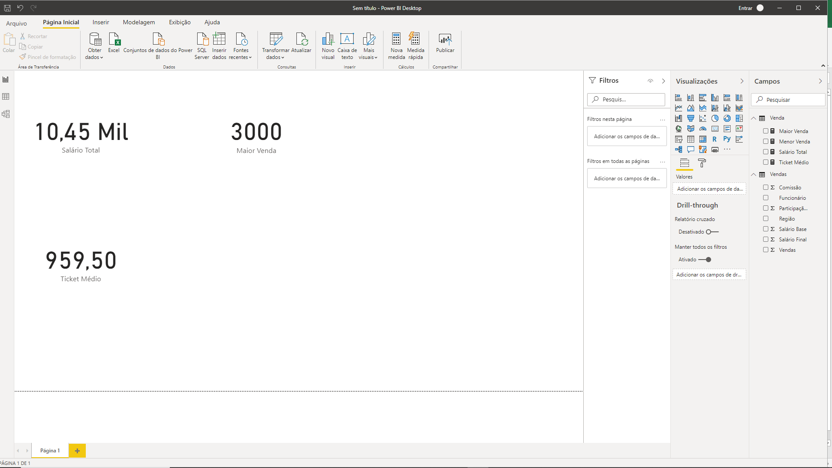Switch to Data view in left sidebar
Image resolution: width=832 pixels, height=468 pixels.
click(x=6, y=97)
